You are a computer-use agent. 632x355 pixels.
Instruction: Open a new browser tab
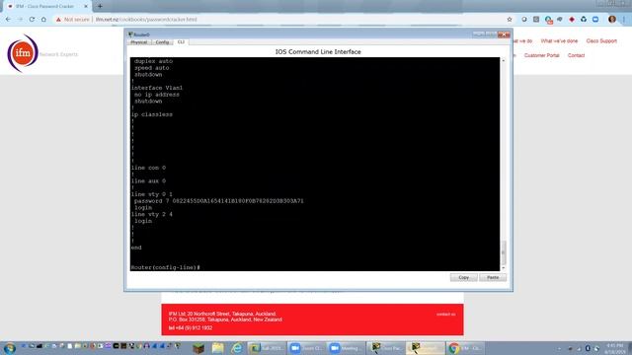100,6
